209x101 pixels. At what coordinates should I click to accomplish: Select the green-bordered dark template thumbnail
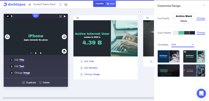[194, 56]
